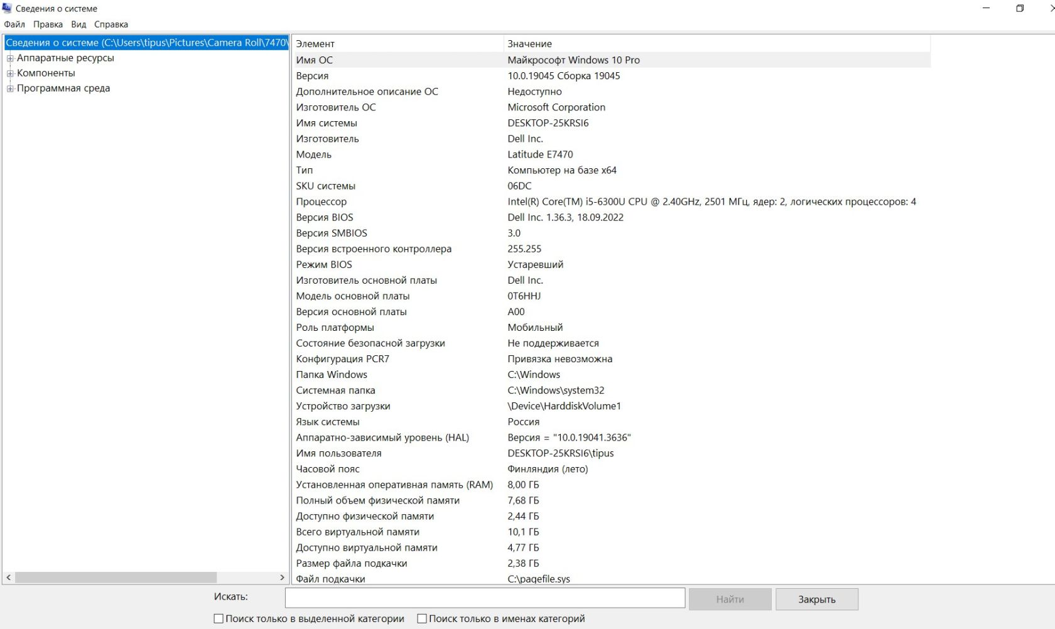This screenshot has width=1055, height=629.
Task: Focus the Искать search input field
Action: pyautogui.click(x=485, y=598)
